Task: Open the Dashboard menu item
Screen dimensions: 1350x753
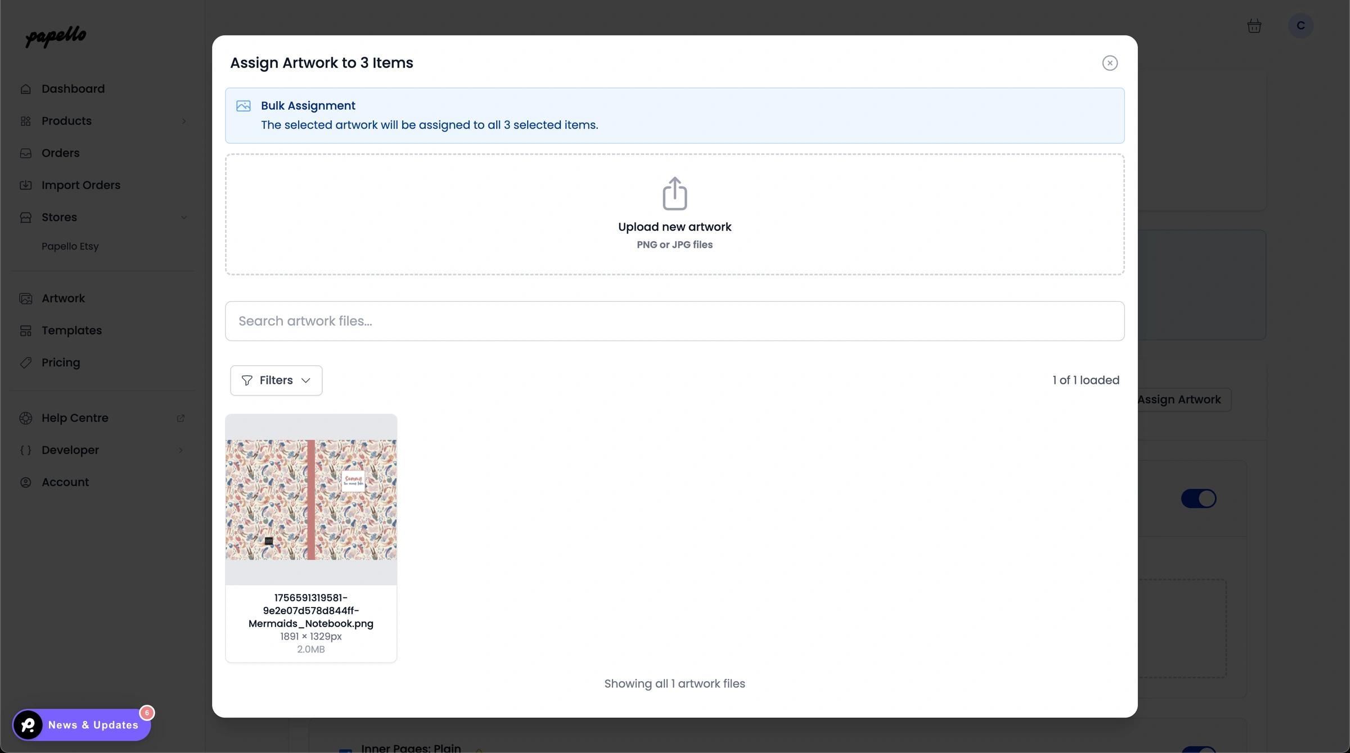Action: pos(73,88)
